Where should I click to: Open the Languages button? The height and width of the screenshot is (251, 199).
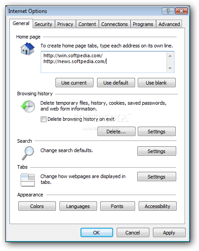pos(78,206)
